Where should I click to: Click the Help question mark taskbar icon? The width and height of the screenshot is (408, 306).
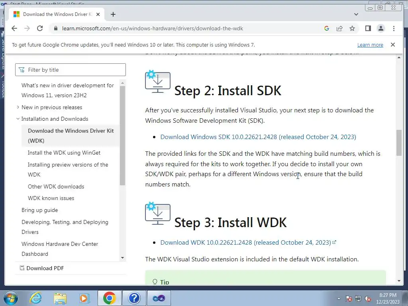[134, 298]
